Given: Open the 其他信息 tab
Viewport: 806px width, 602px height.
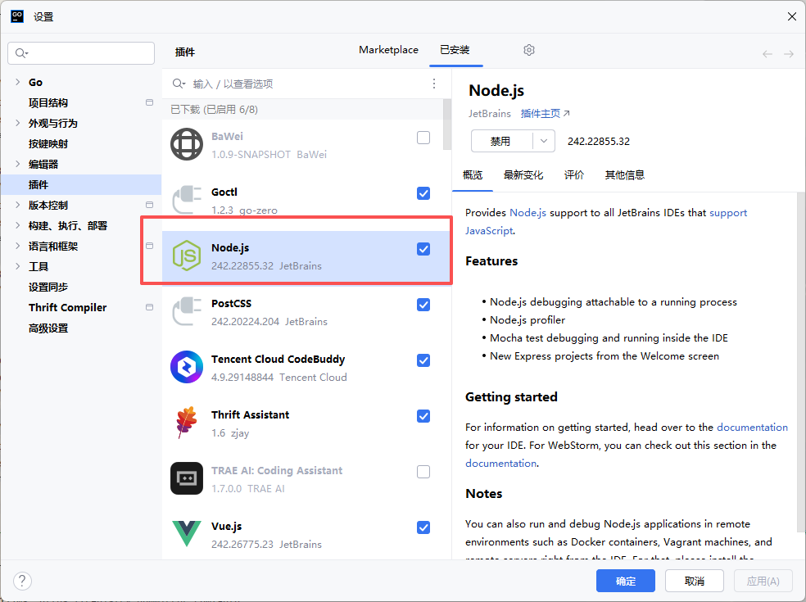Looking at the screenshot, I should pyautogui.click(x=624, y=174).
